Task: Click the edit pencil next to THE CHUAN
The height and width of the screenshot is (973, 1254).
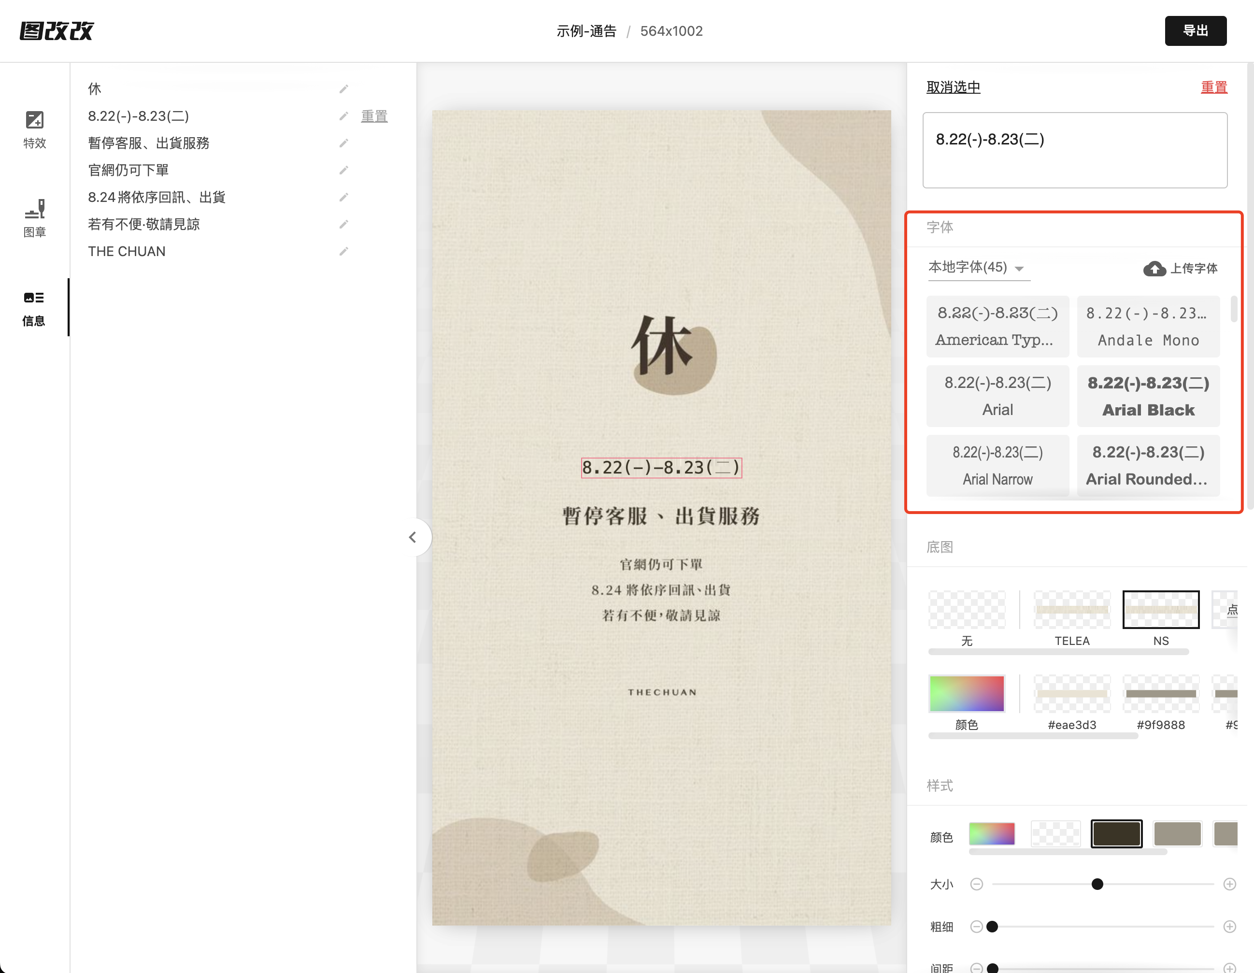Action: pos(343,252)
